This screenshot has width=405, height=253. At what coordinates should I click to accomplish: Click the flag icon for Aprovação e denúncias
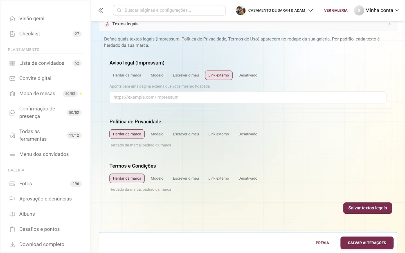pyautogui.click(x=12, y=199)
